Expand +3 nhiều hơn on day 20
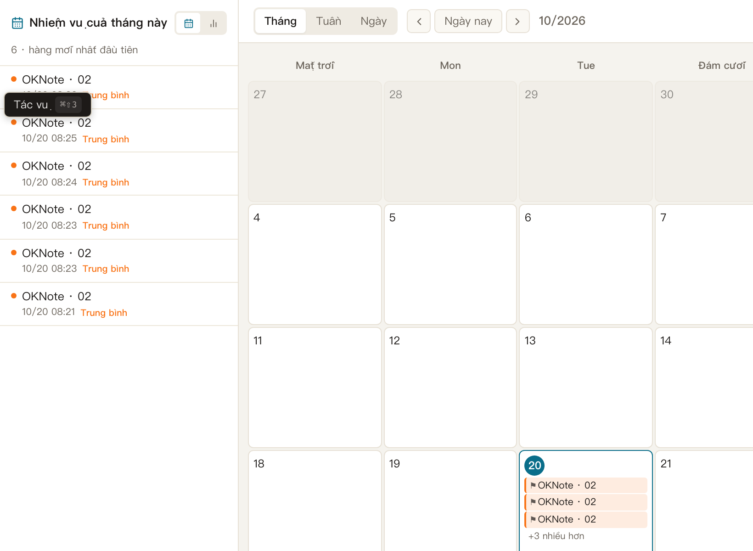This screenshot has height=551, width=753. 556,536
